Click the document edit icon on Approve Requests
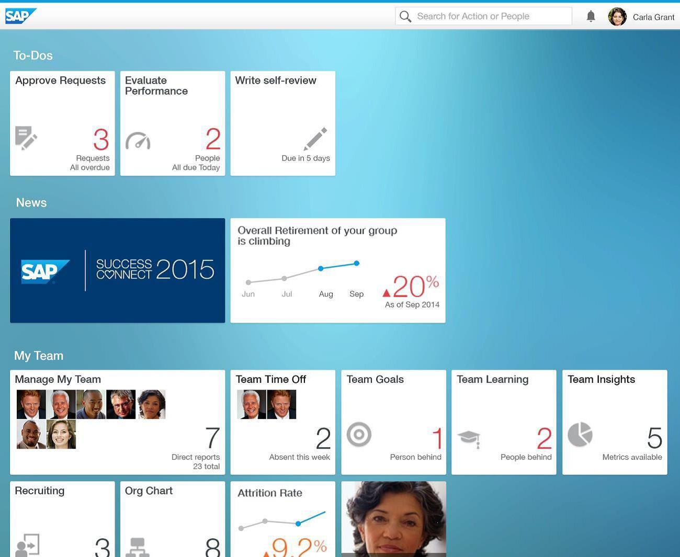Viewport: 680px width, 557px height. [26, 138]
